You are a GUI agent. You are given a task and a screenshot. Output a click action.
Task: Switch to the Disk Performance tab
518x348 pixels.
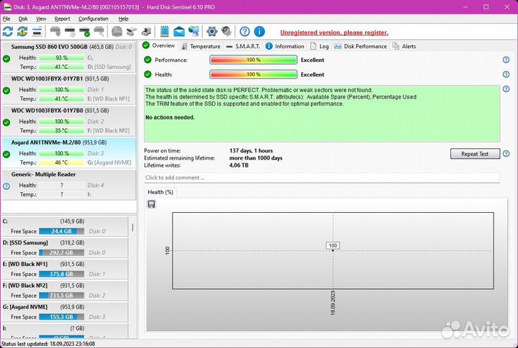360,46
